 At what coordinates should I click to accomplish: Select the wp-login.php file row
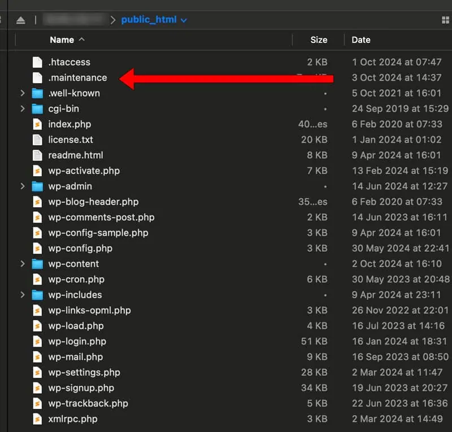coord(77,341)
